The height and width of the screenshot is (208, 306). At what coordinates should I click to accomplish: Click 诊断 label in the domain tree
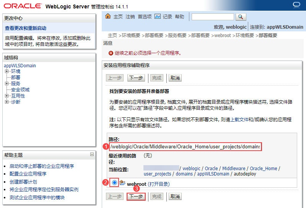(x=16, y=102)
